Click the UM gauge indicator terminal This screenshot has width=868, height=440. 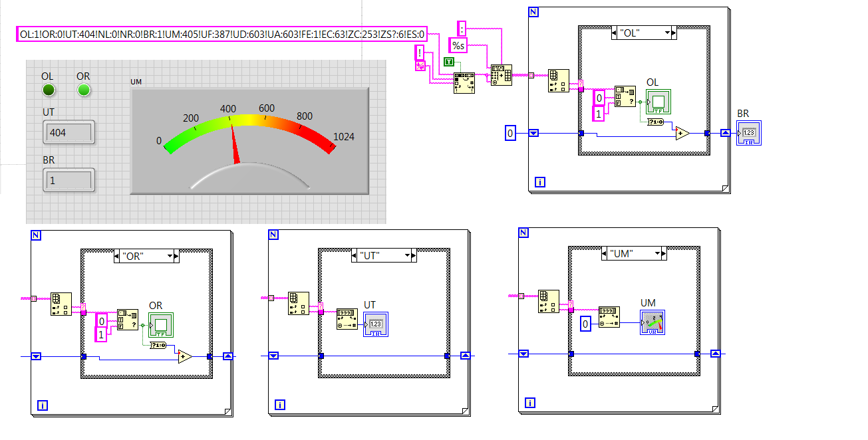(x=652, y=322)
